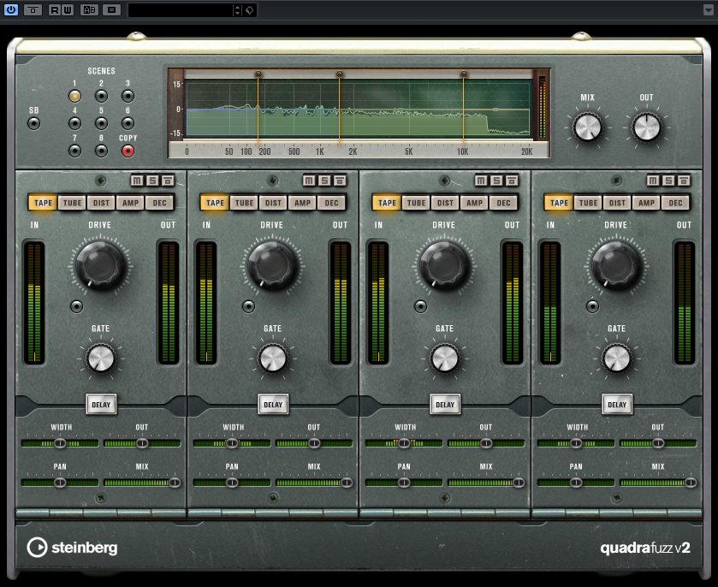This screenshot has width=718, height=587.
Task: Select DEC mode for band 4
Action: [675, 203]
